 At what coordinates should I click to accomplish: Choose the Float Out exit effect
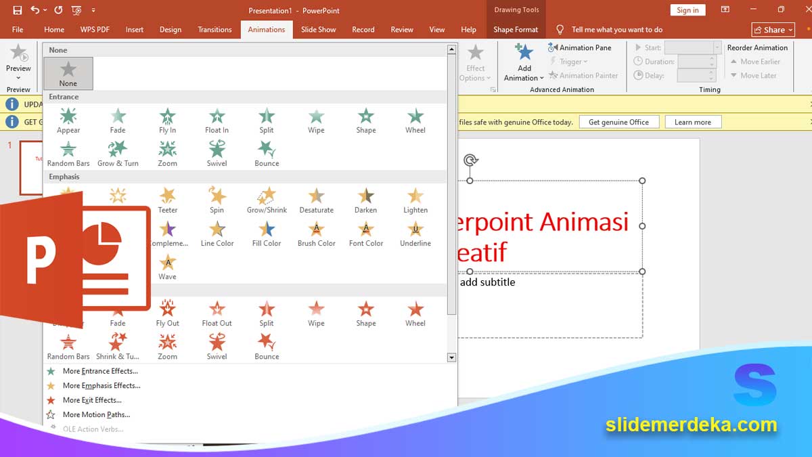click(x=217, y=313)
